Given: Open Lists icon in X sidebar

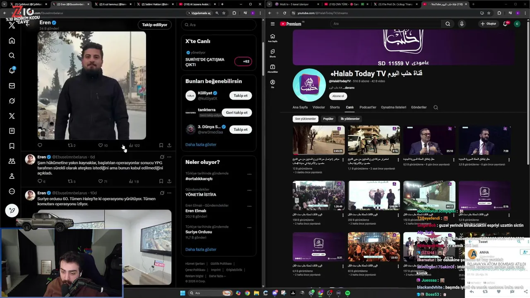Looking at the screenshot, I should [x=12, y=131].
